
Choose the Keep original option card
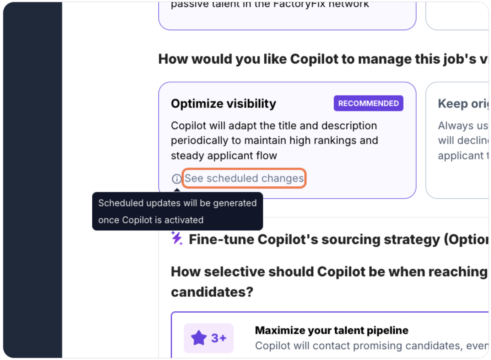click(x=457, y=140)
